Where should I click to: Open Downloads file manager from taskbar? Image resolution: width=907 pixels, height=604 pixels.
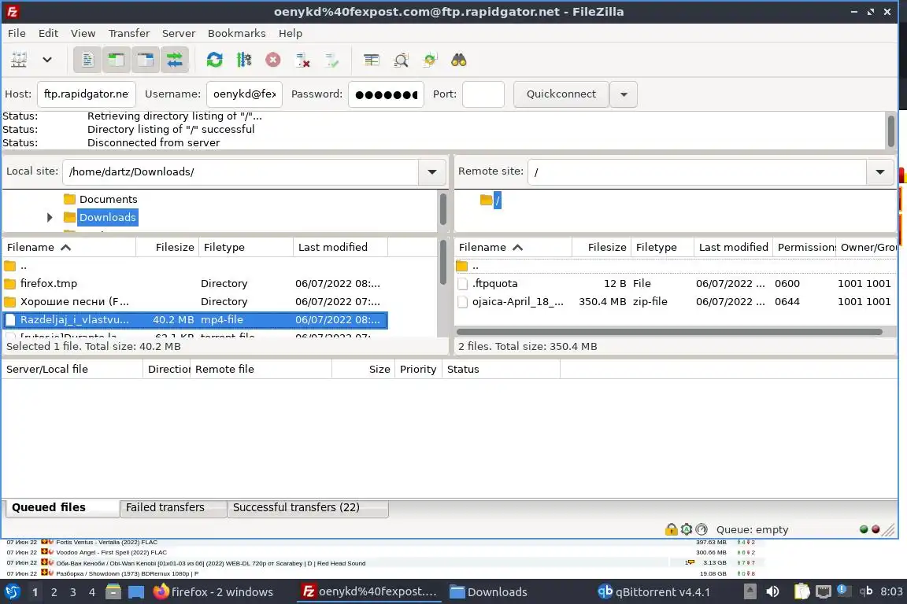pyautogui.click(x=489, y=592)
